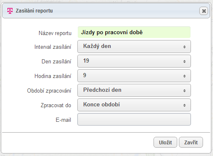Click into the E-mail input field
This screenshot has height=156, width=213.
(134, 119)
